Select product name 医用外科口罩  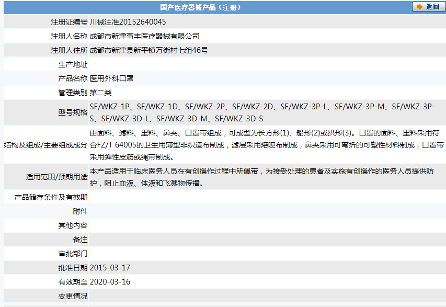111,78
